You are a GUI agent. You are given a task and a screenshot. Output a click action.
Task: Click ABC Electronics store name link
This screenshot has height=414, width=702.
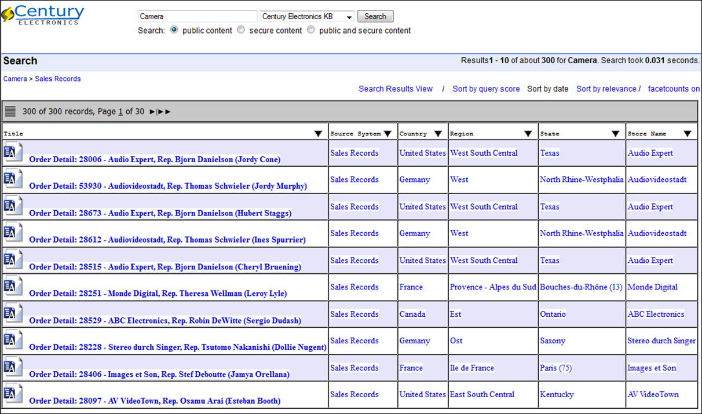click(x=656, y=314)
